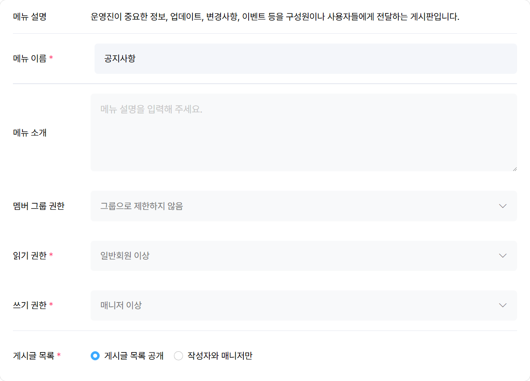Focus the 메뉴 소개 description textarea

pos(303,132)
